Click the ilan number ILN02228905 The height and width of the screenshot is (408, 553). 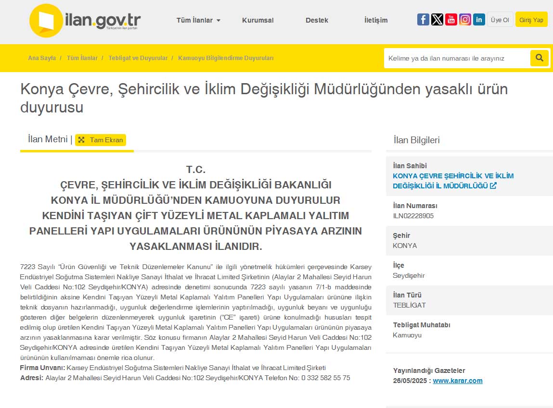413,216
